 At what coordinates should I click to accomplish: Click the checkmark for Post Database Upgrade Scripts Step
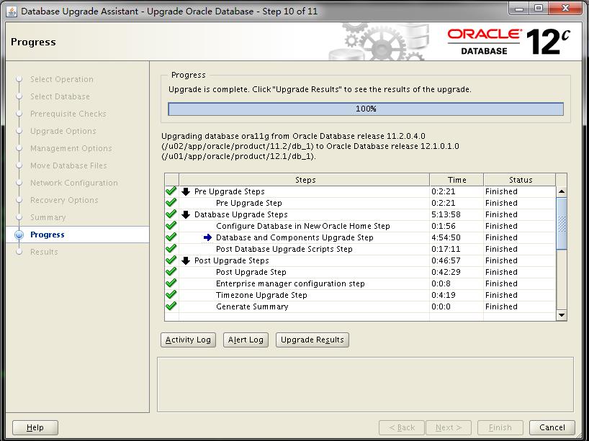[x=171, y=249]
